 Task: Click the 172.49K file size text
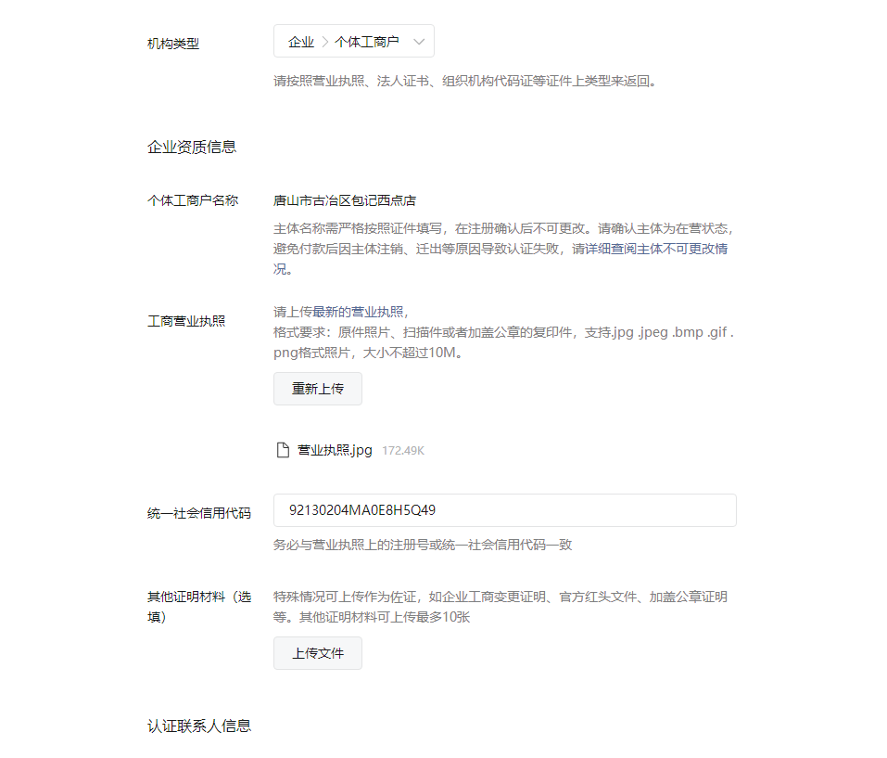(x=403, y=451)
